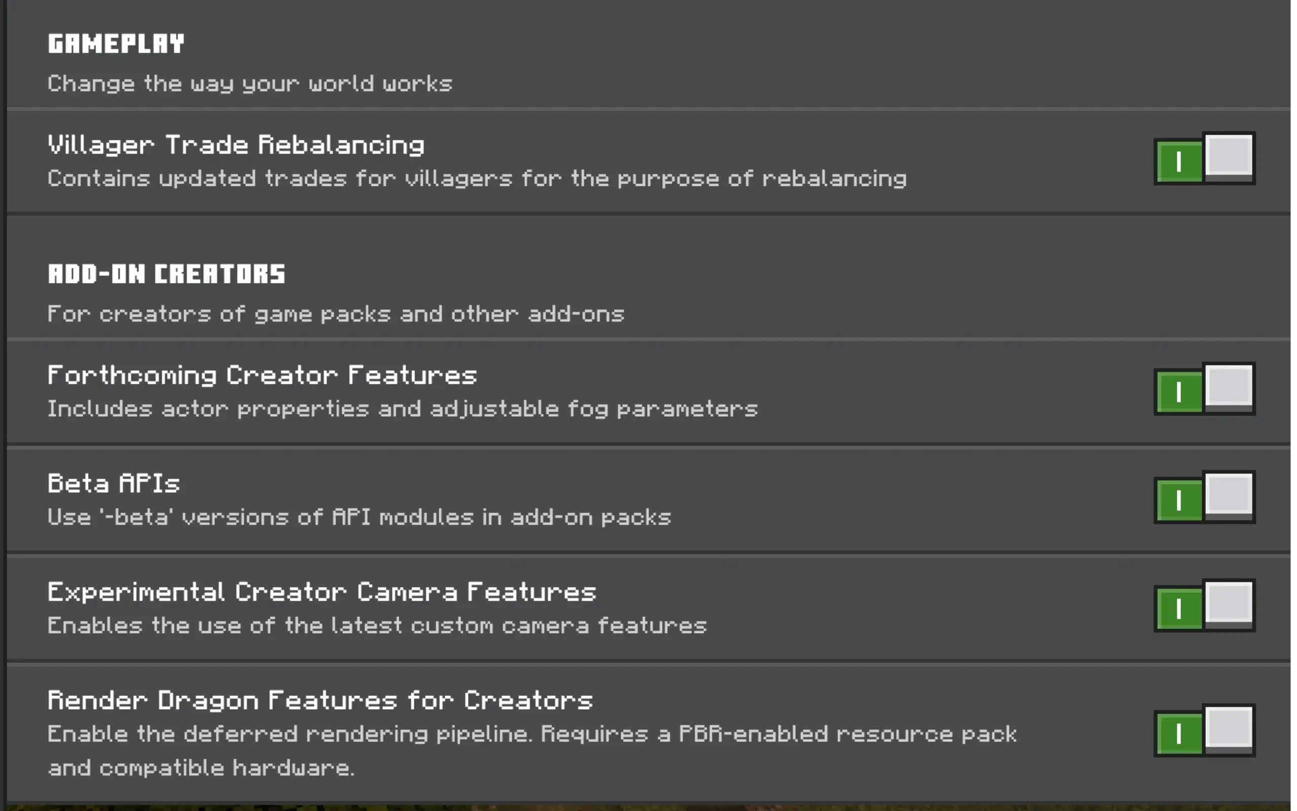Disable the Villager Trade Rebalancing toggle

tap(1204, 159)
